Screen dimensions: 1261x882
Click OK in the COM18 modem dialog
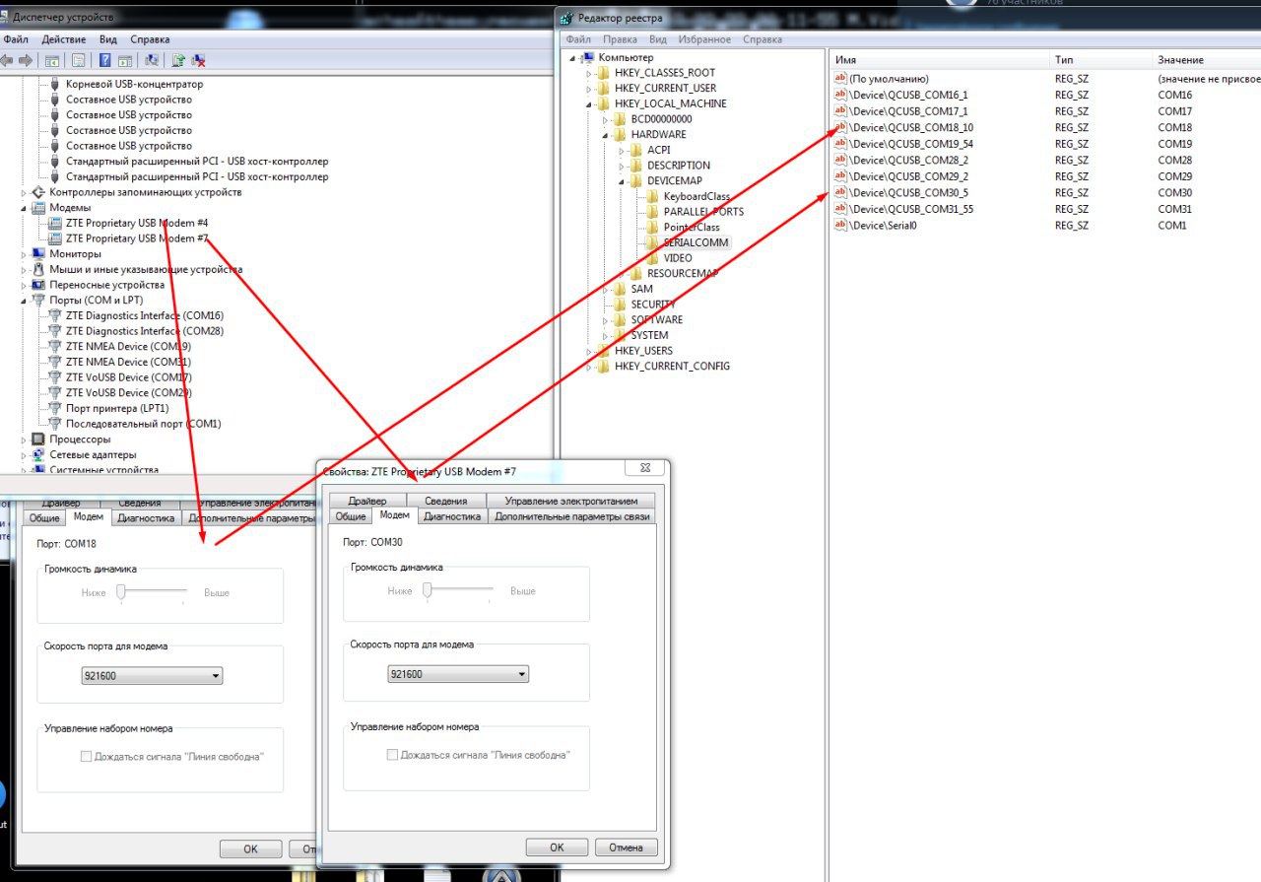pyautogui.click(x=250, y=849)
